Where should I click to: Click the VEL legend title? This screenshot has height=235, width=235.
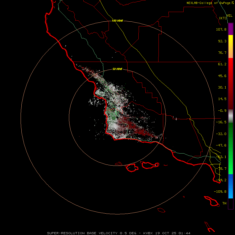click(229, 16)
